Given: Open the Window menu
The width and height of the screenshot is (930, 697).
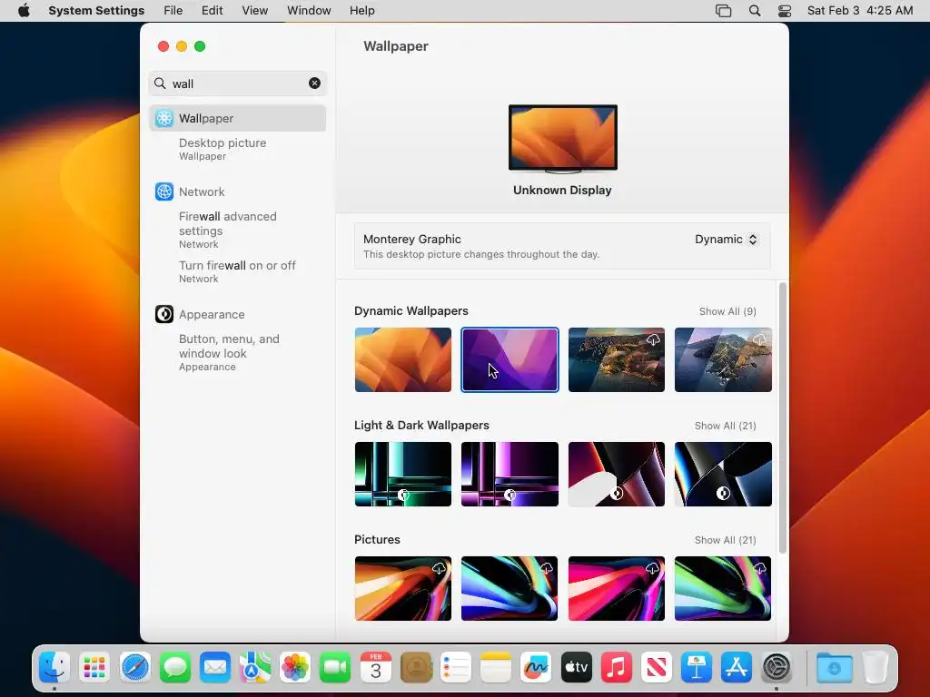Looking at the screenshot, I should [309, 11].
